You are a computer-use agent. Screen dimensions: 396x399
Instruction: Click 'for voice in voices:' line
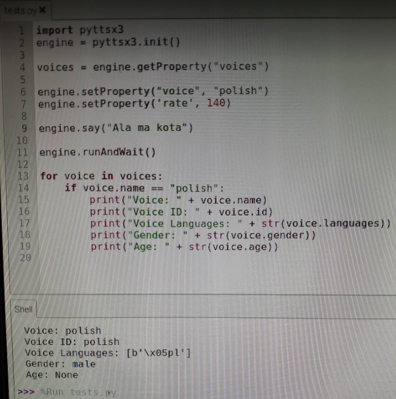click(x=101, y=176)
